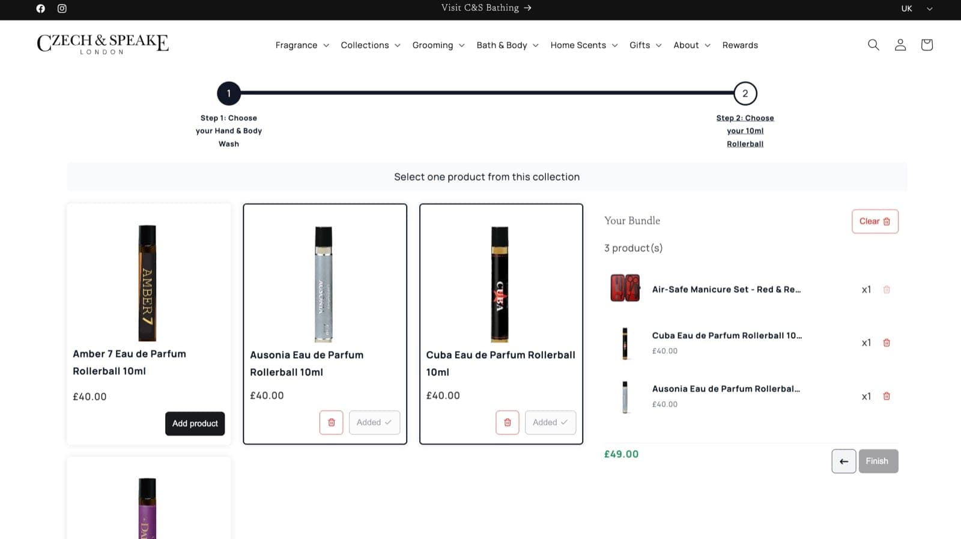Click the Your Bundle heading
961x539 pixels.
pos(632,221)
